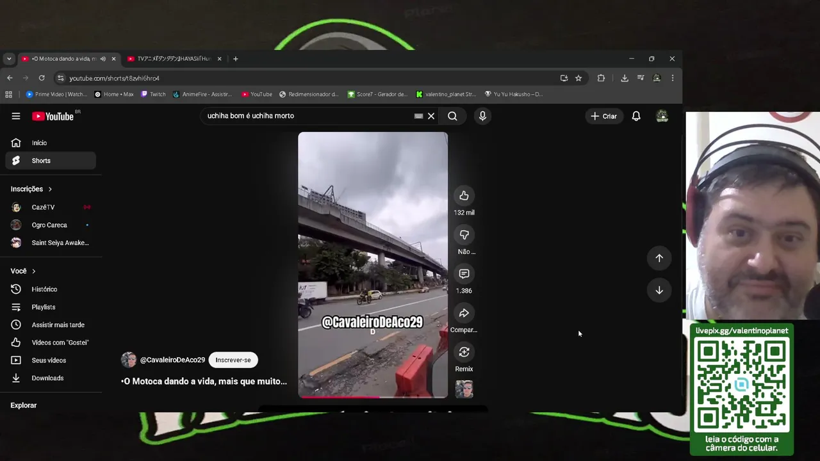Click the install app icon in address bar
Viewport: 820px width, 461px height.
click(564, 78)
